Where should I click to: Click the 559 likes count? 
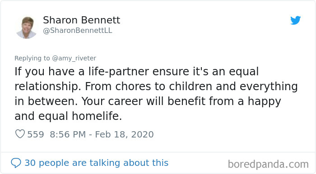(x=36, y=134)
